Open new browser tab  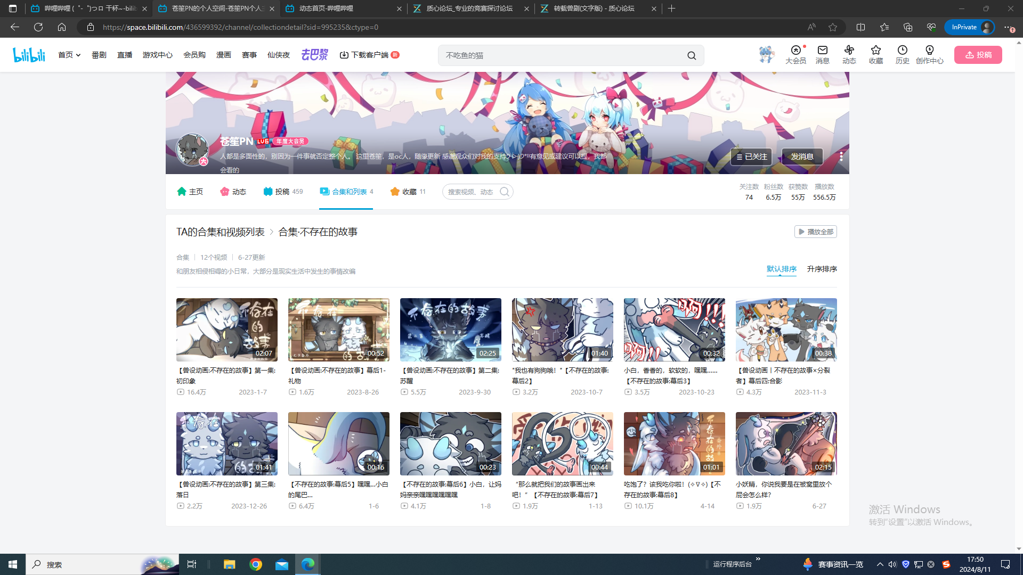pyautogui.click(x=671, y=9)
